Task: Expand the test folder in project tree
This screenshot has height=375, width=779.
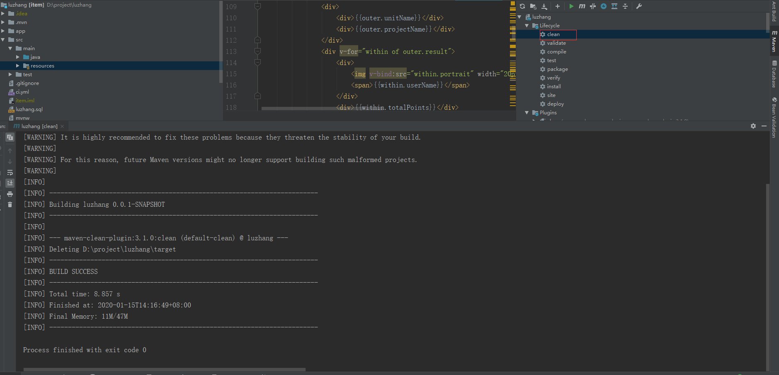Action: click(x=10, y=75)
